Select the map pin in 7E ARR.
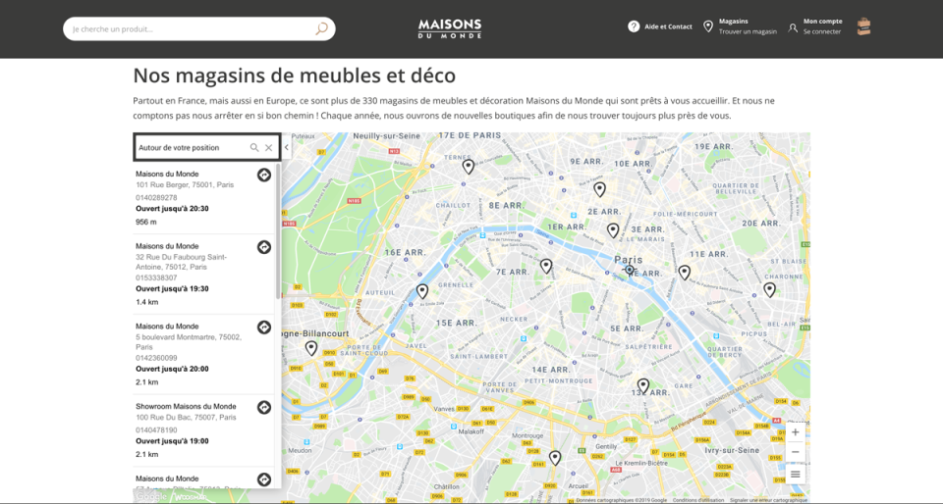Viewport: 943px width, 504px height. coord(545,266)
